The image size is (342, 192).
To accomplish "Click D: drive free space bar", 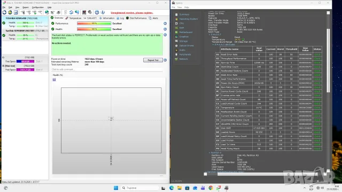I will pos(25,70).
